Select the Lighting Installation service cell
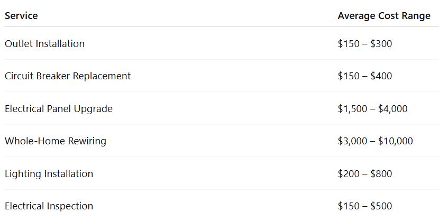Image resolution: width=439 pixels, height=221 pixels. [x=49, y=174]
